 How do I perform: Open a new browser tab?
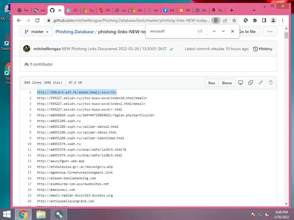pyautogui.click(x=232, y=10)
